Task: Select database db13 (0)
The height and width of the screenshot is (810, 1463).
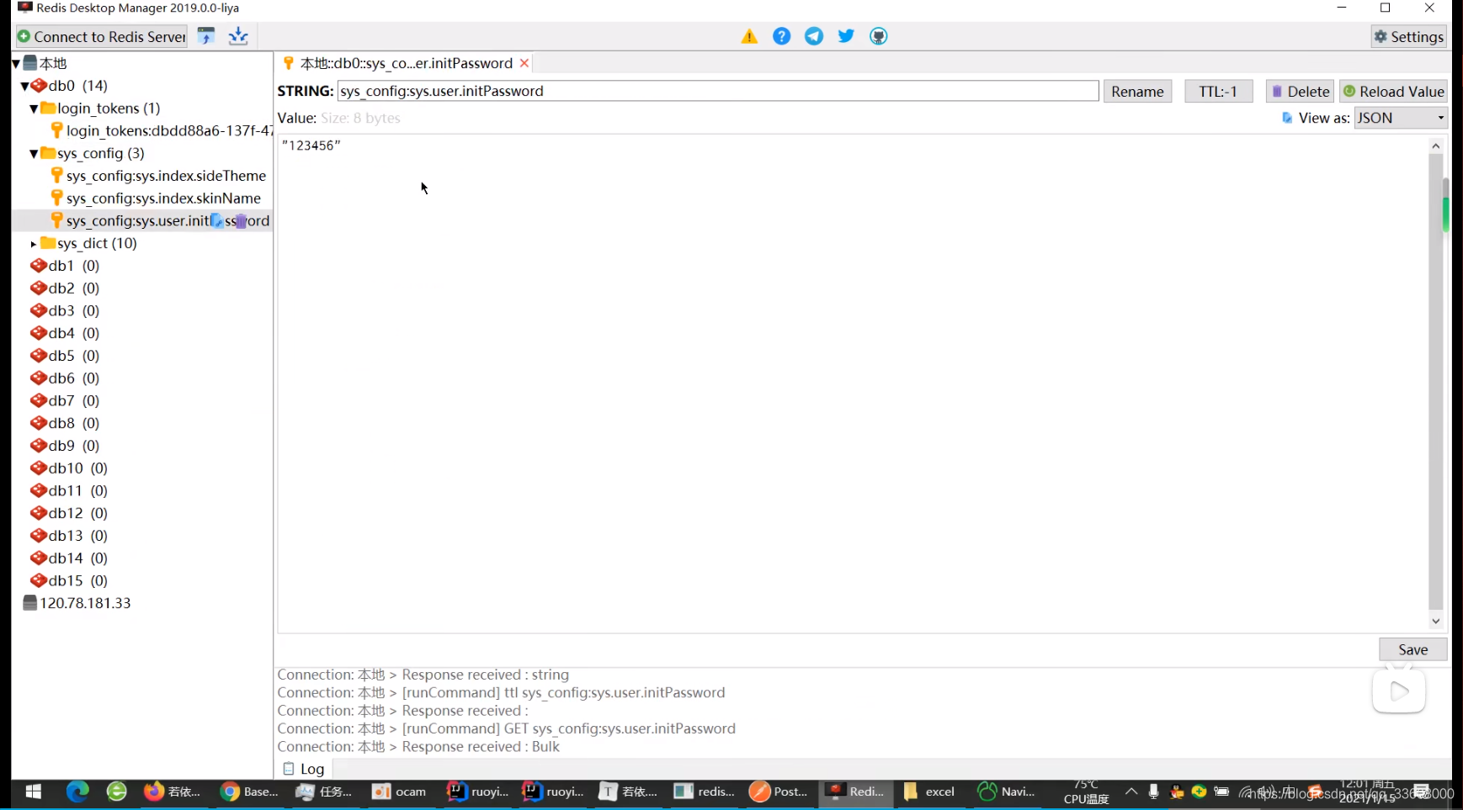Action: (69, 536)
